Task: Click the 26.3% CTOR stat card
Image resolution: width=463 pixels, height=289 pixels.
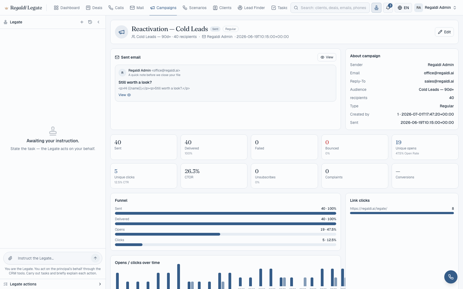Action: pyautogui.click(x=214, y=176)
